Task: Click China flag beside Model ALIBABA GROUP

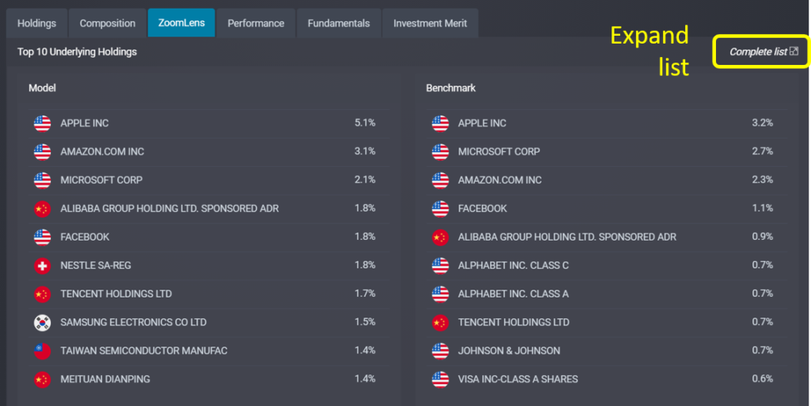Action: [x=43, y=209]
